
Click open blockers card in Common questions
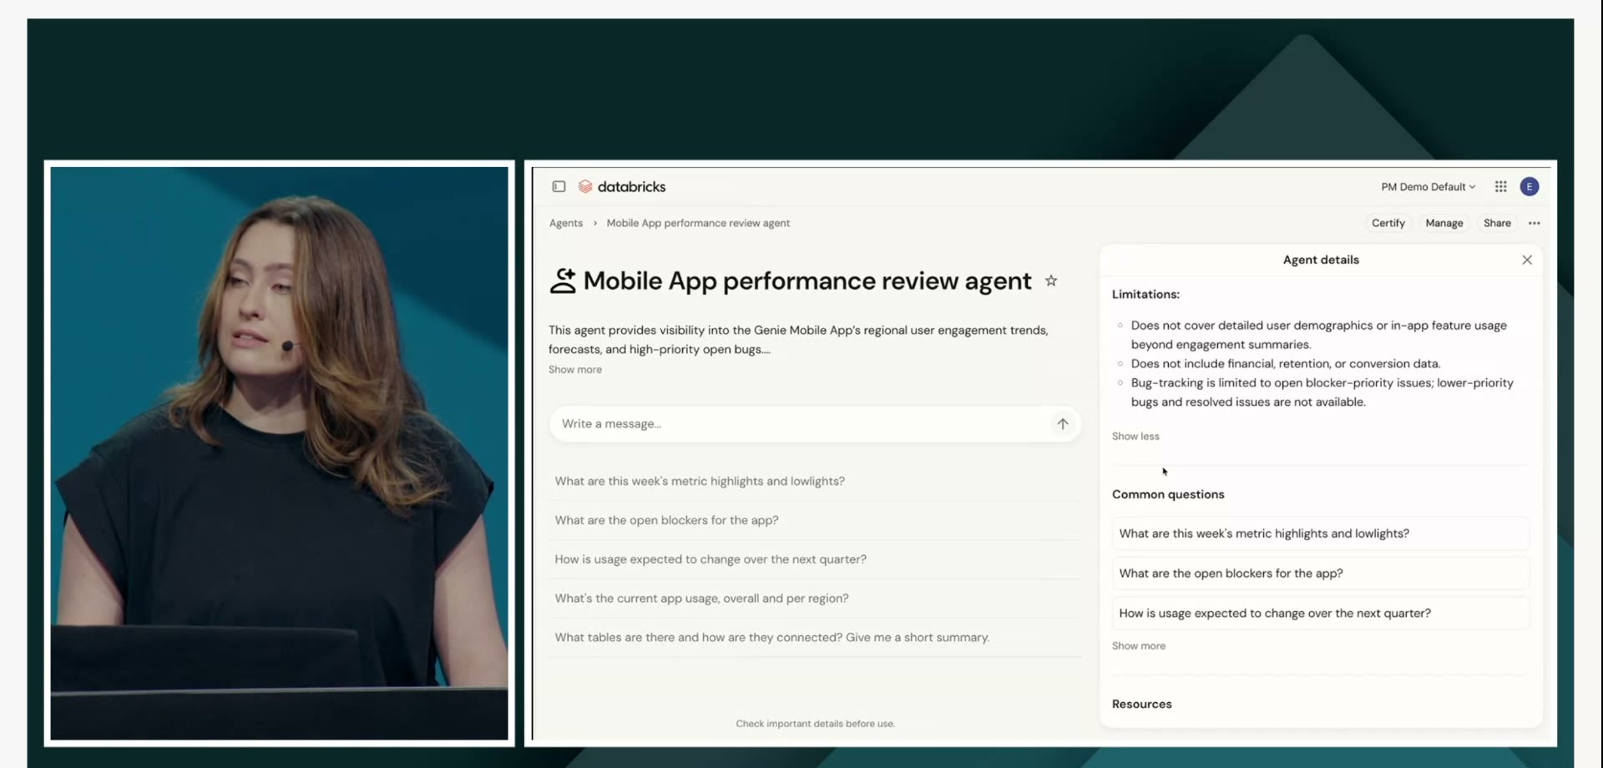1321,573
